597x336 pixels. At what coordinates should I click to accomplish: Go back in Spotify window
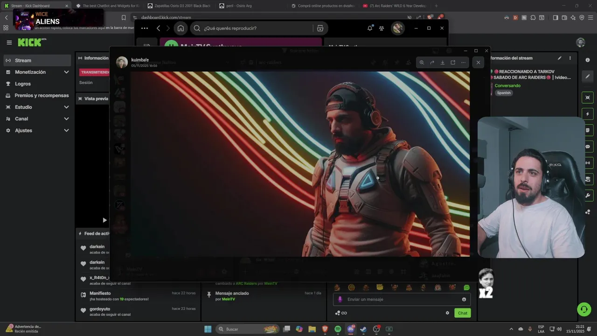158,28
